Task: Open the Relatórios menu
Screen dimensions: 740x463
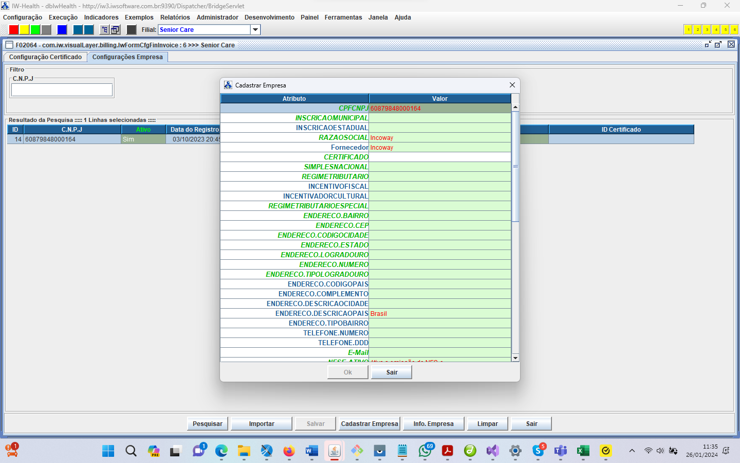Action: (x=175, y=17)
